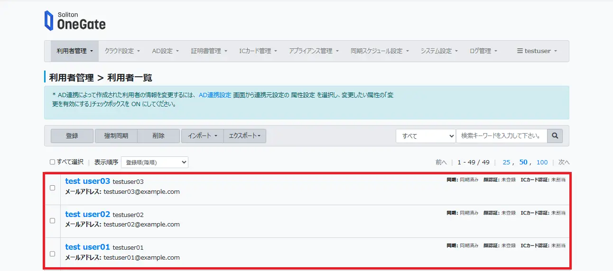613x271 pixels.
Task: Open the 利用者管理 menu
Action: (x=74, y=51)
